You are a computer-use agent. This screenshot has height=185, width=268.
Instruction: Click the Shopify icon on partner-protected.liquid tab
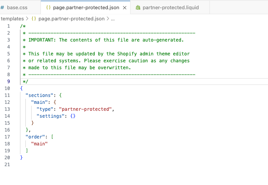[x=138, y=7]
